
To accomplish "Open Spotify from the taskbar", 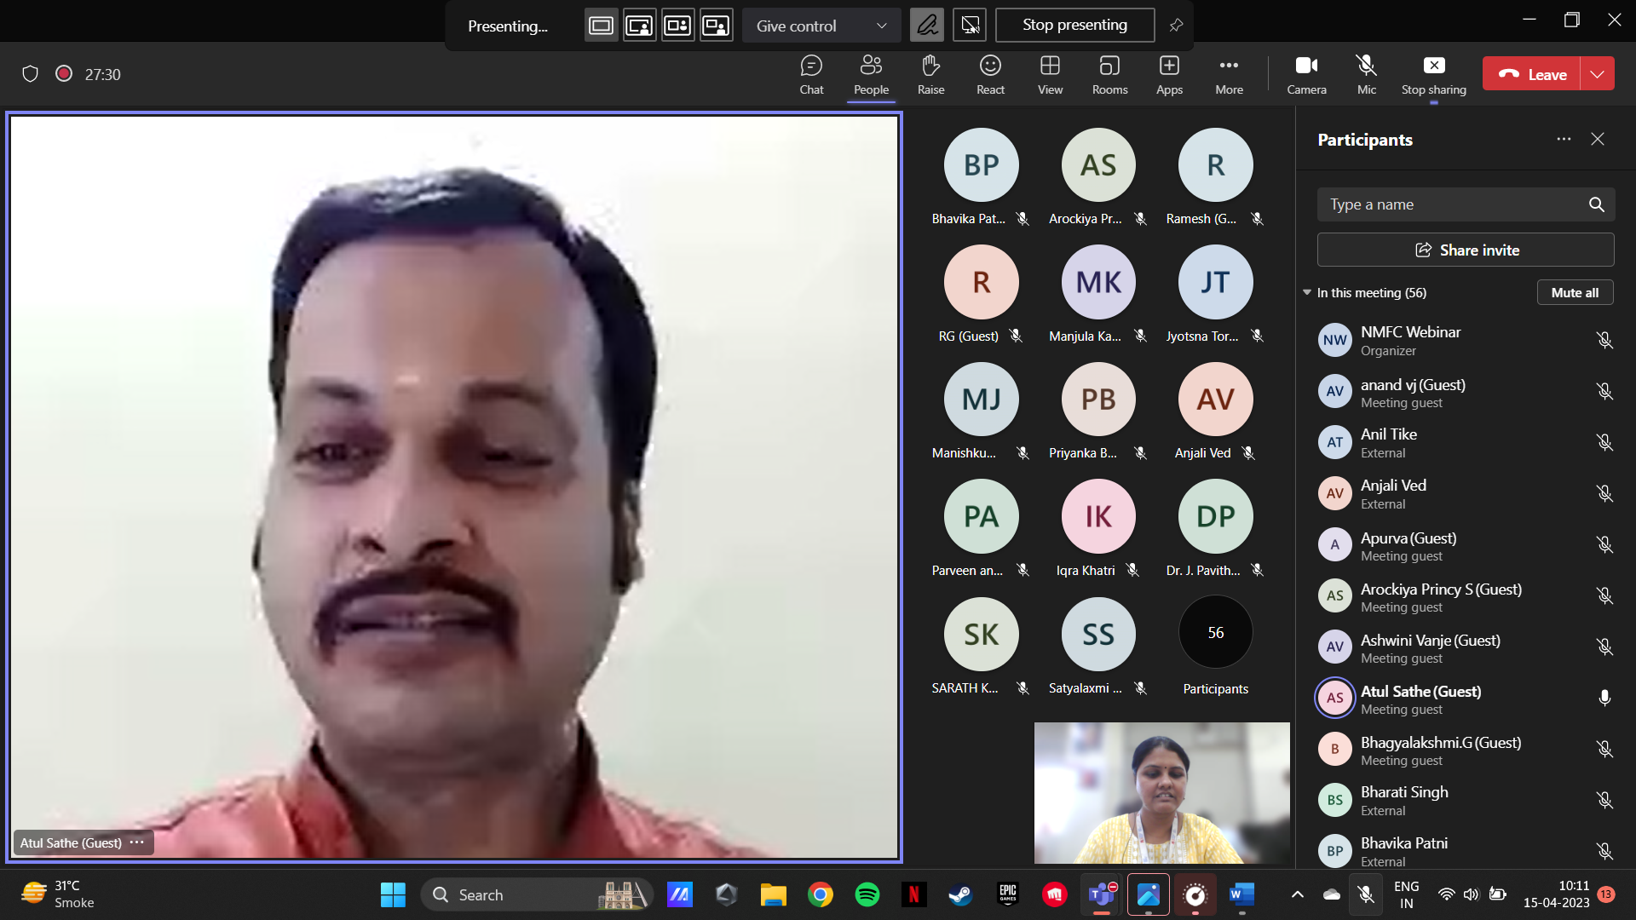I will coord(867,894).
